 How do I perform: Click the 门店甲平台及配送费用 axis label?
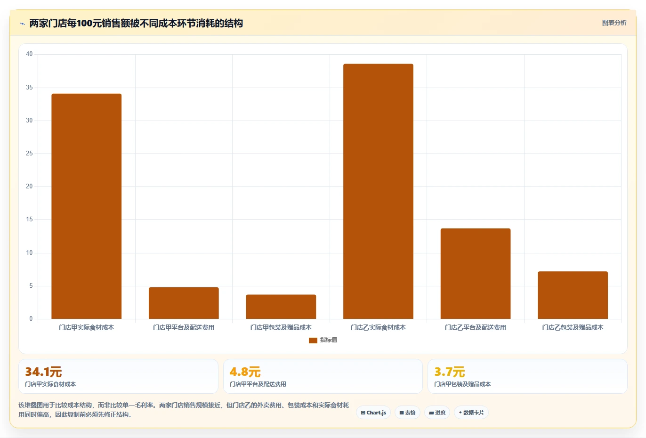click(x=184, y=327)
